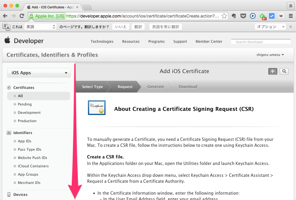Open the shigeru umezu account menu
Screen dimensions: 296x200
pyautogui.click(x=270, y=55)
